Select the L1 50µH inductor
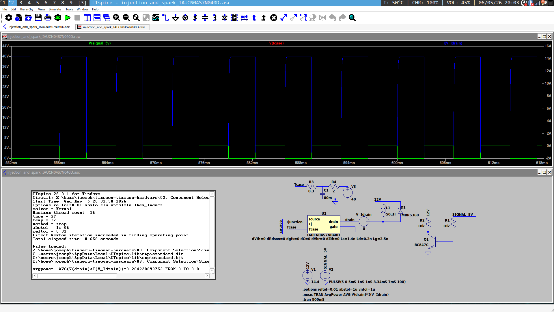 coord(383,211)
